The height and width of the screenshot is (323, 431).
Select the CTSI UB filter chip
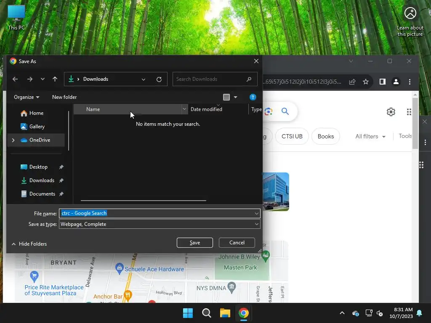(292, 137)
